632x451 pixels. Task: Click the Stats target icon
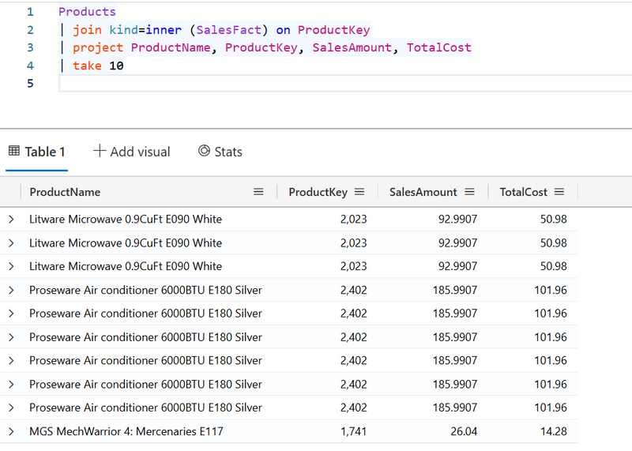(x=204, y=151)
